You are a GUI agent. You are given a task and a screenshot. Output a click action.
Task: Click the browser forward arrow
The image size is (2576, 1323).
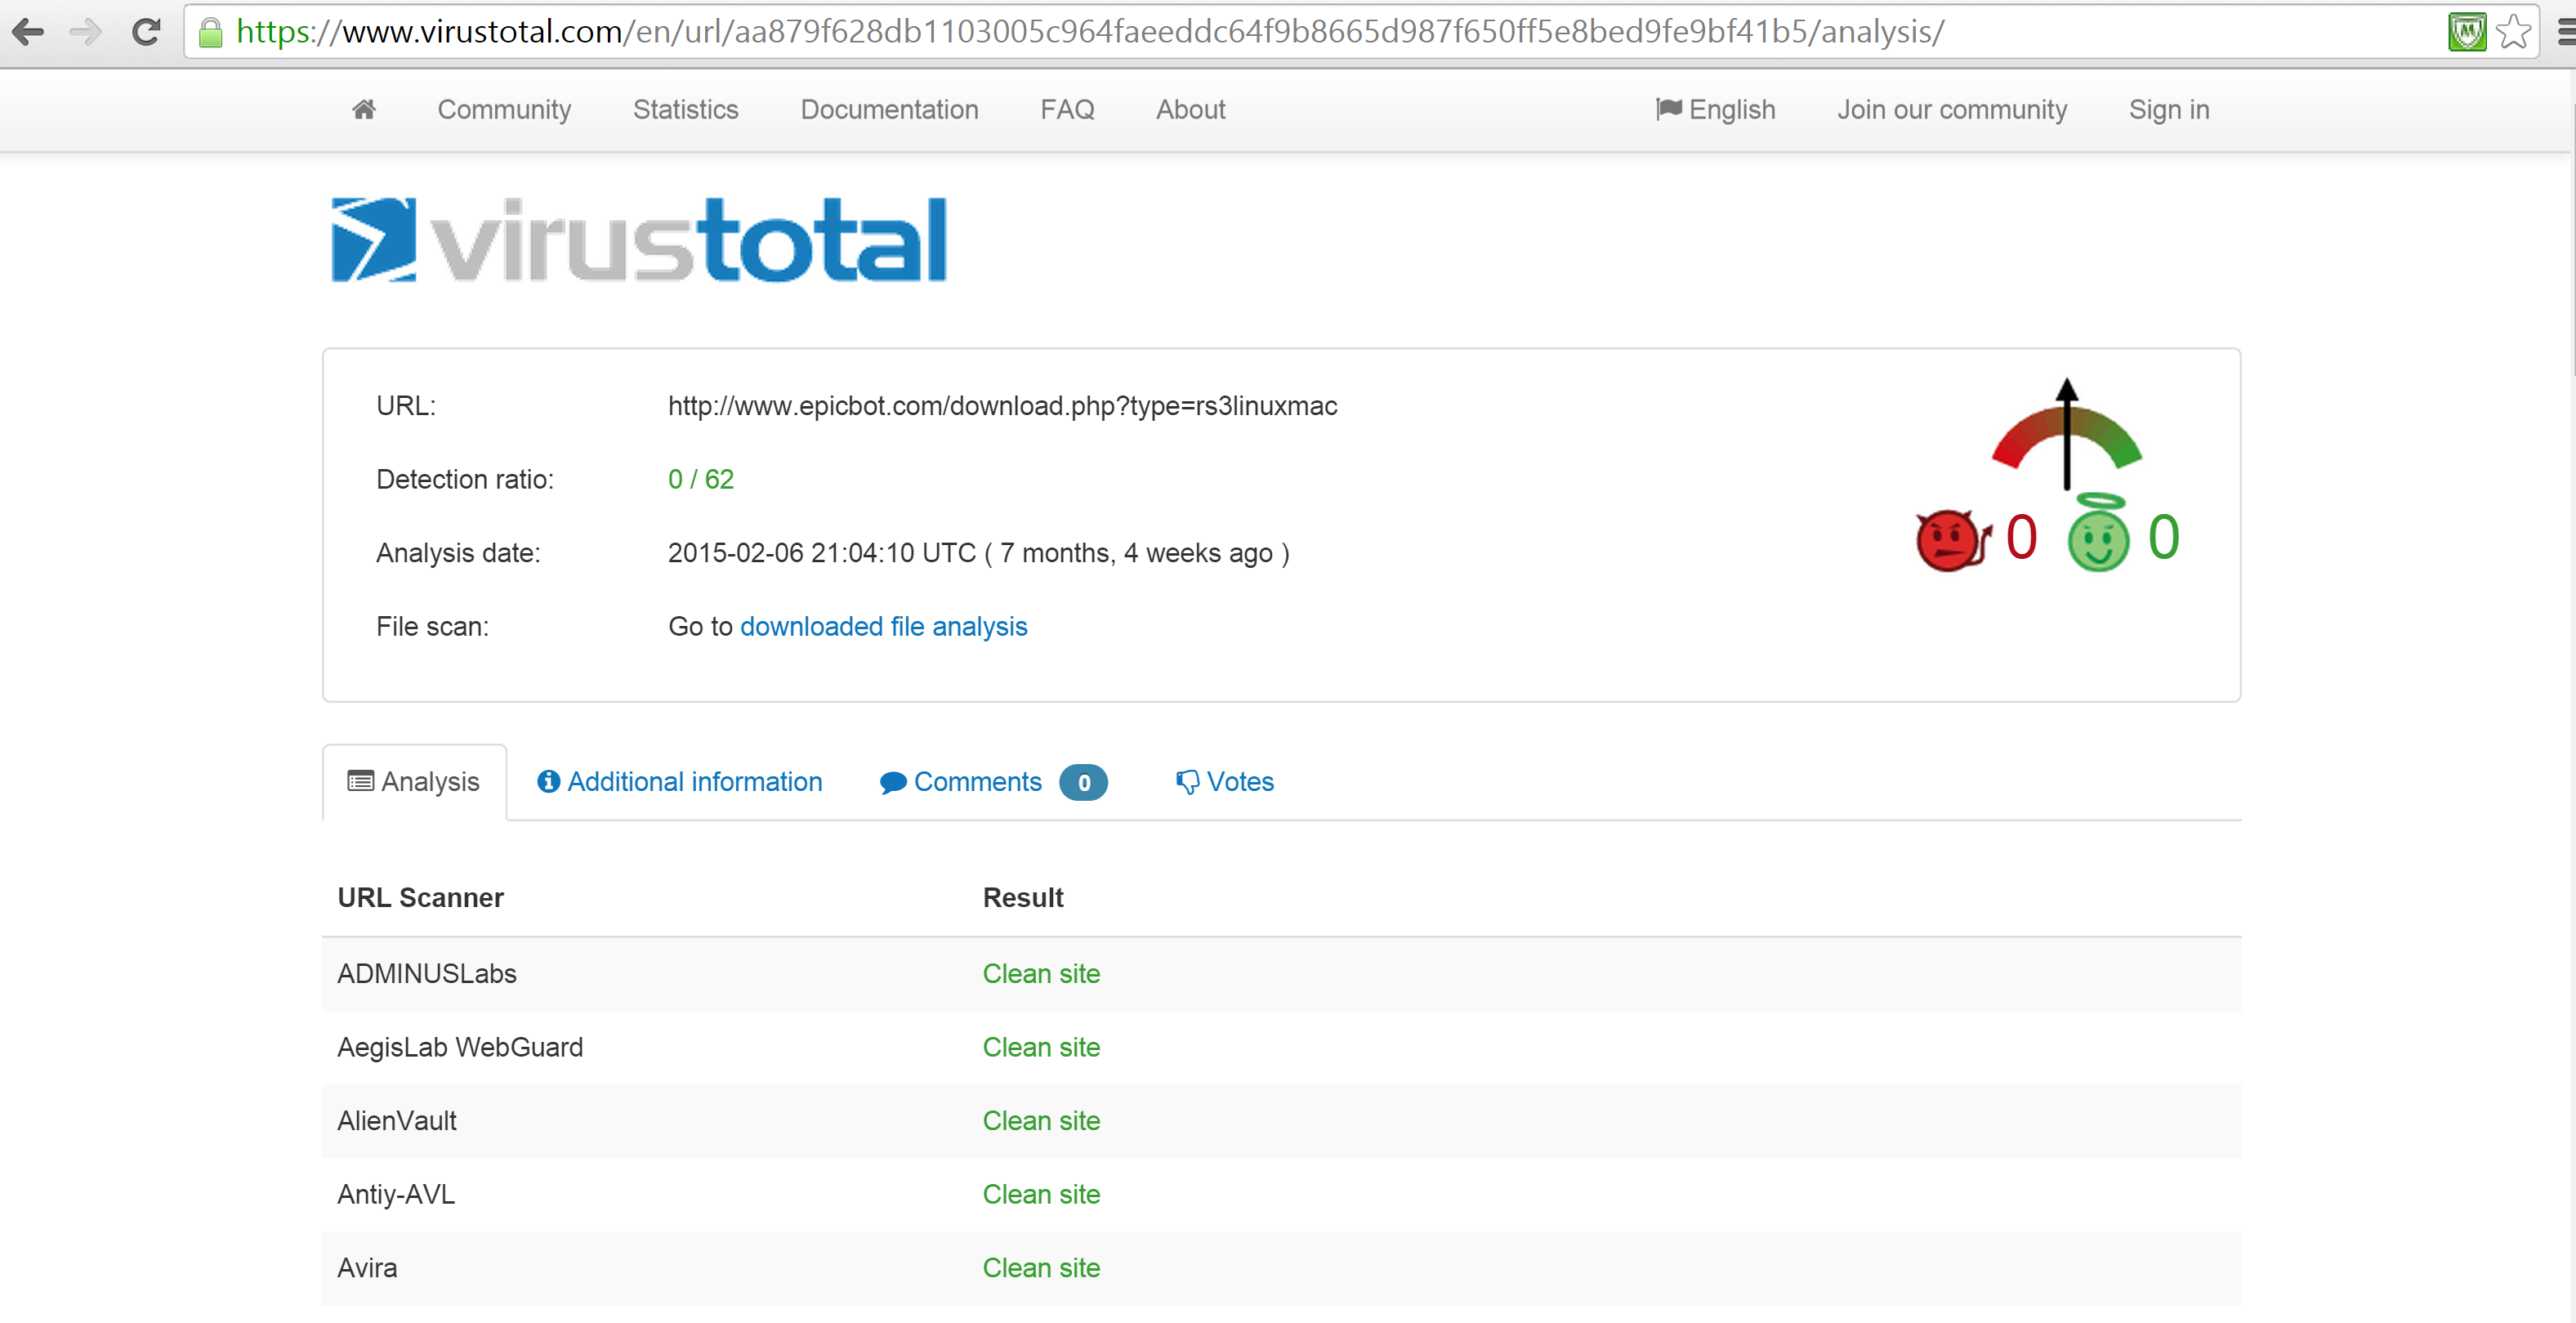coord(86,32)
